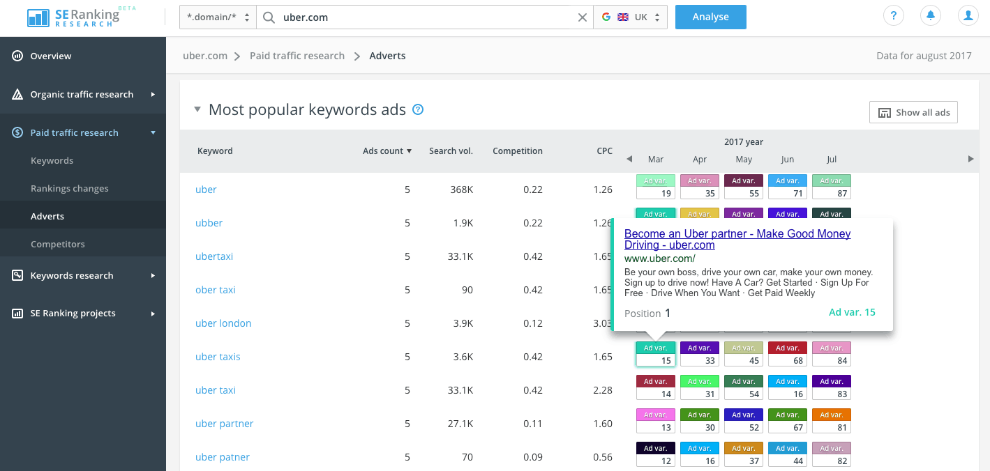Click the 368K search volume cell
990x471 pixels.
(x=460, y=190)
